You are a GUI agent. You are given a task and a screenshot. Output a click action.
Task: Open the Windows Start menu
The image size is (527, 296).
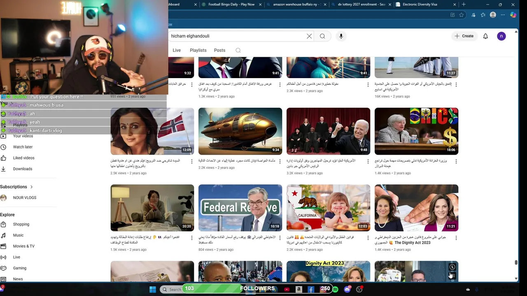point(153,289)
